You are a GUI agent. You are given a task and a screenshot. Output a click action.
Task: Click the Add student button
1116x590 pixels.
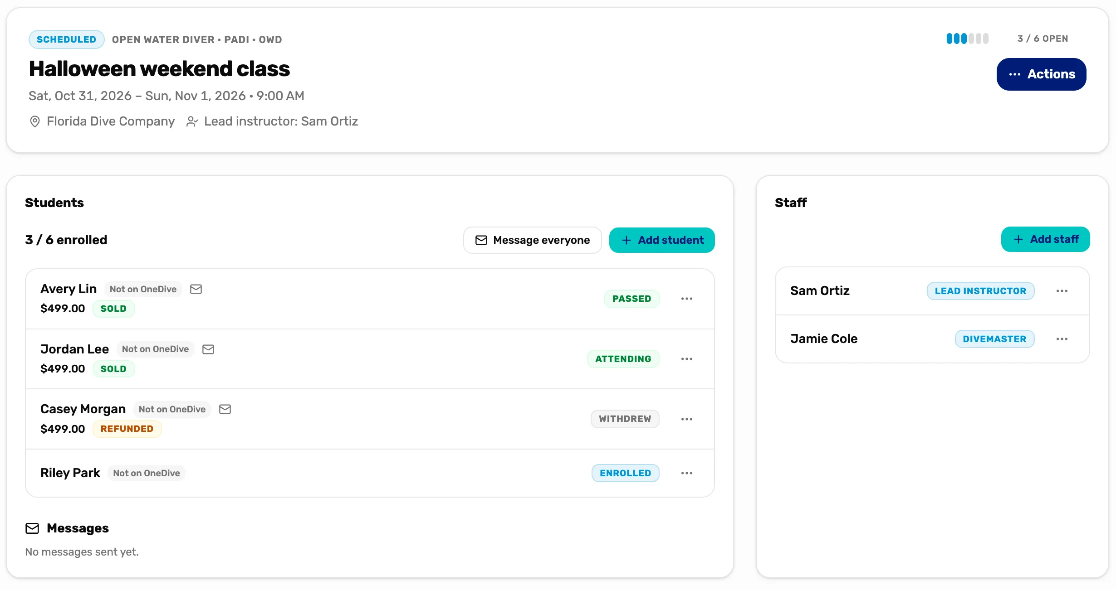click(662, 240)
